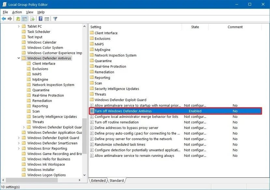Click the Enabled state of Turn off Windows Defender Antivirus
270x190 pixels.
(195, 111)
